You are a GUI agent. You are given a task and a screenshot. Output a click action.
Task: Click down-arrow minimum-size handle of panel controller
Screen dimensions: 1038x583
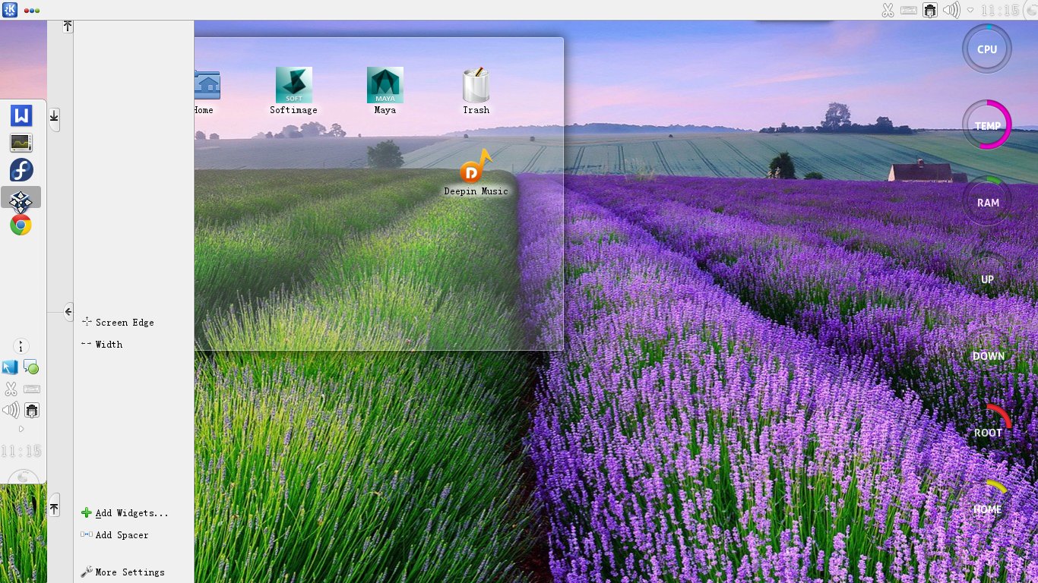[x=54, y=118]
